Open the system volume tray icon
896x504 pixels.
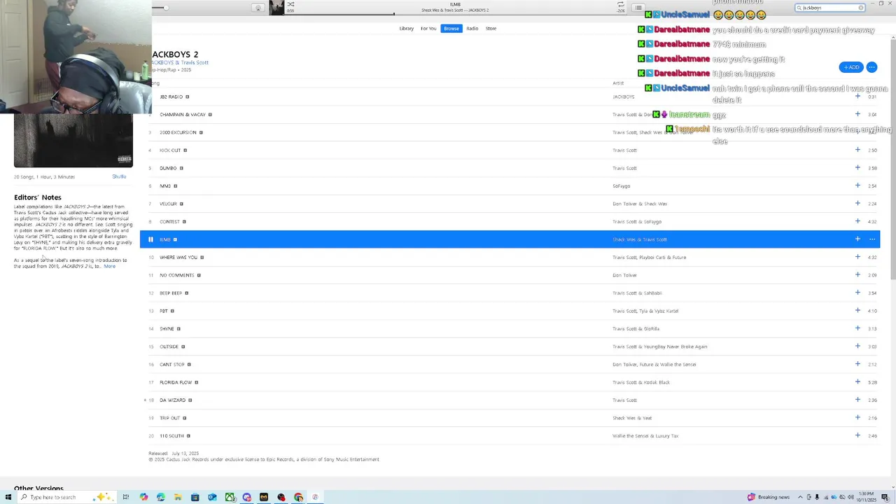[x=850, y=497]
